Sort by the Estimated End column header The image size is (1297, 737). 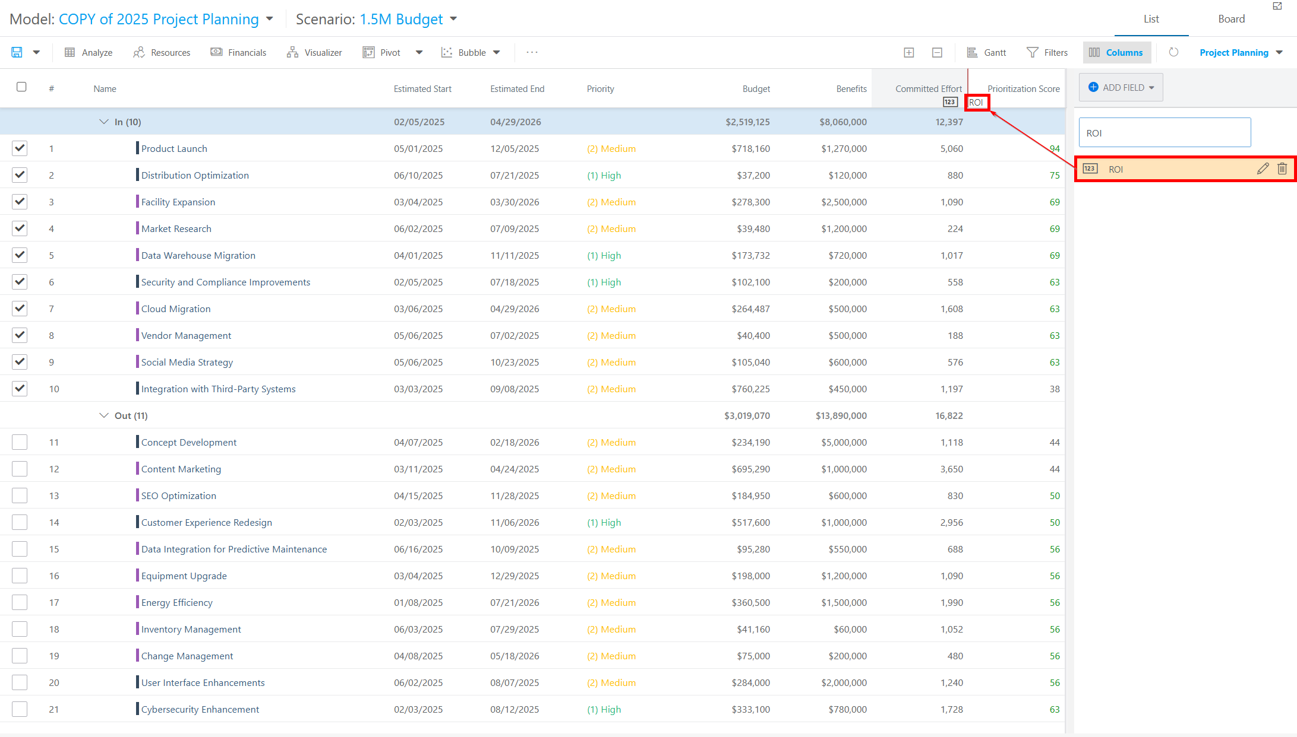point(517,88)
